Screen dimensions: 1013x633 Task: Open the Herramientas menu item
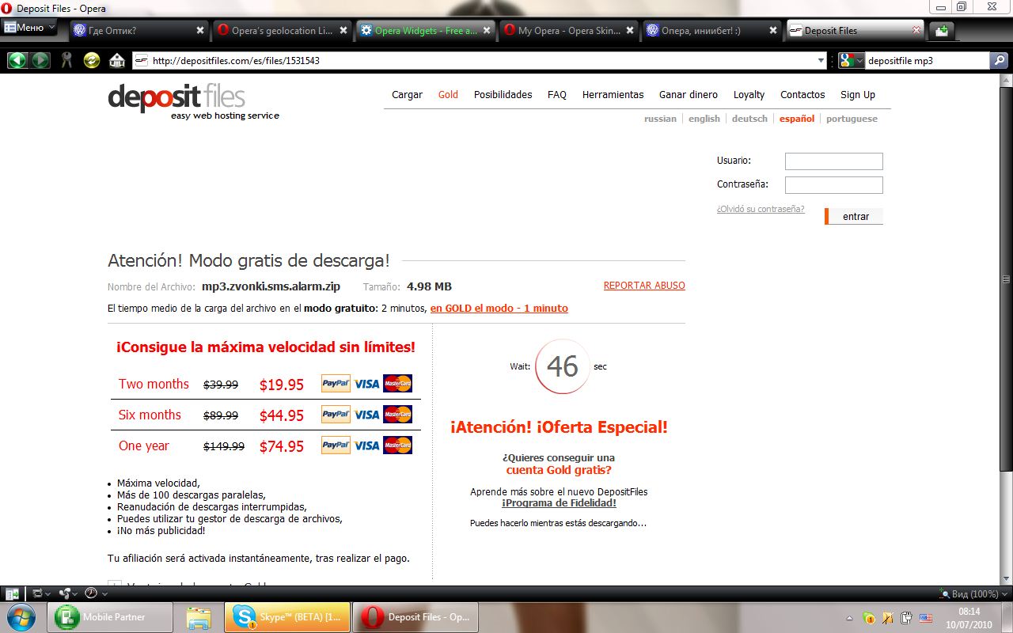pyautogui.click(x=613, y=94)
